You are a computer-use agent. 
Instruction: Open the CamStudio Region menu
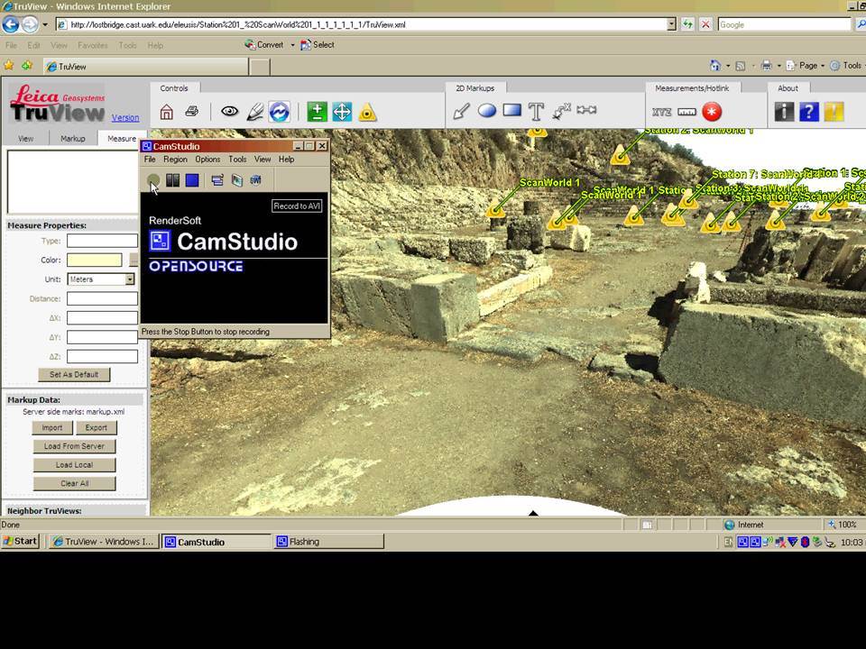[175, 159]
